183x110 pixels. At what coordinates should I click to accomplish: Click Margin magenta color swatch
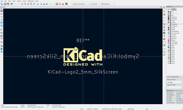pos(168,40)
